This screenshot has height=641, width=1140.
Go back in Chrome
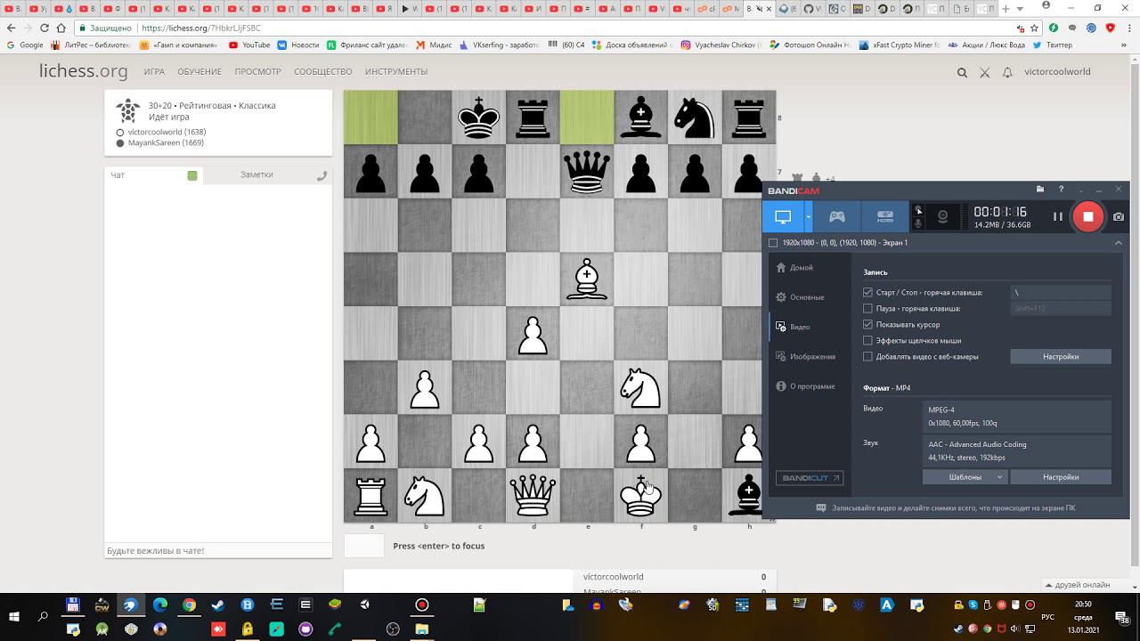tap(11, 28)
